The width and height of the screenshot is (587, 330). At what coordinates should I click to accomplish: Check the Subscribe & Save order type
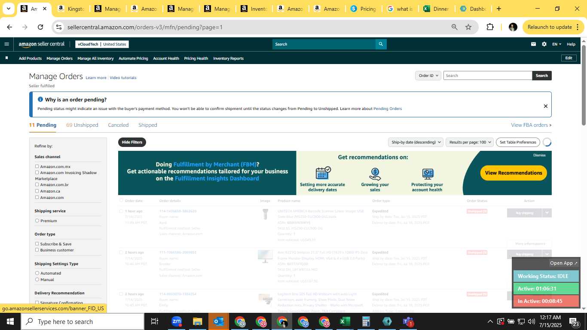37,244
